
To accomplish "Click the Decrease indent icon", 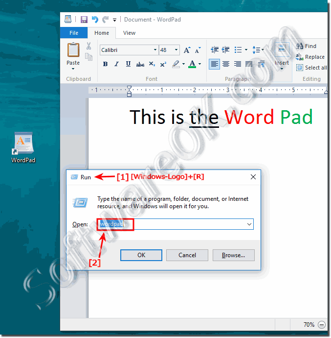I will 215,50.
